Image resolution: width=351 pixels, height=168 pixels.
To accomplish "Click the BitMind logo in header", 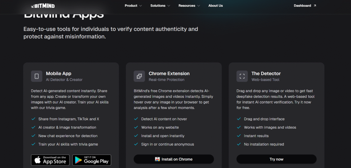I will pyautogui.click(x=43, y=6).
